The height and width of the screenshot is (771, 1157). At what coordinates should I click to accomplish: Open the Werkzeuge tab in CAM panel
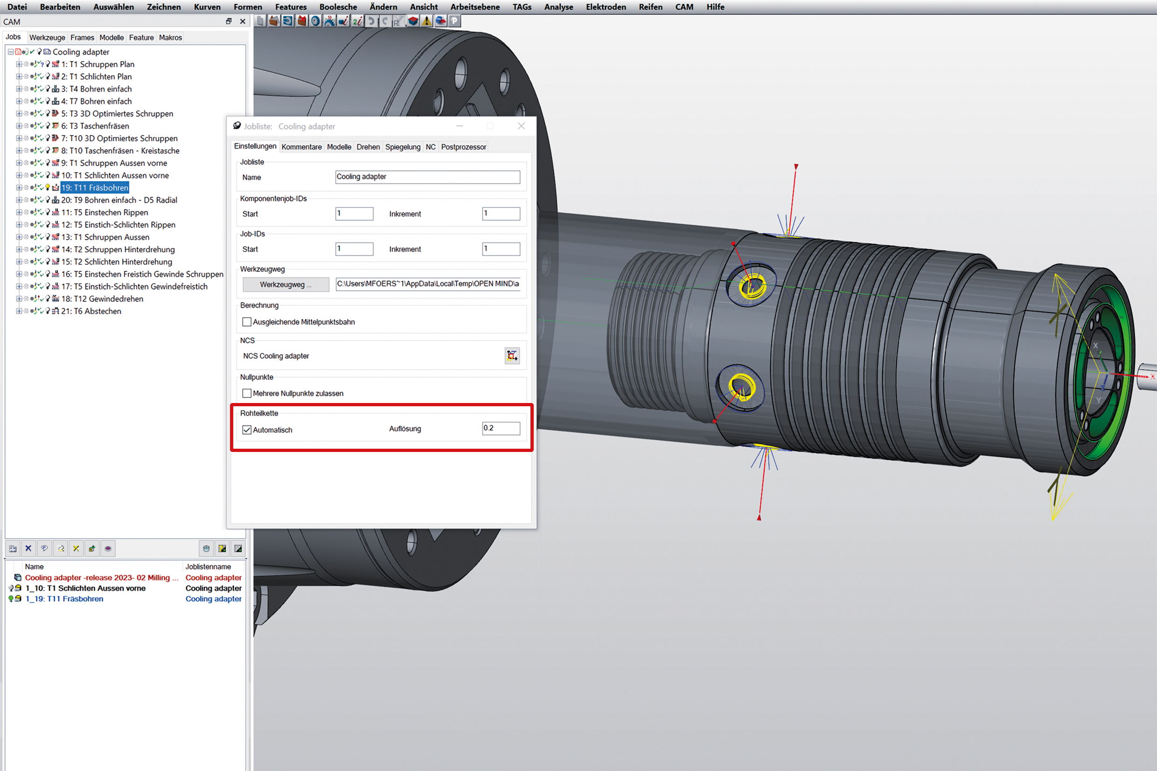click(x=47, y=37)
